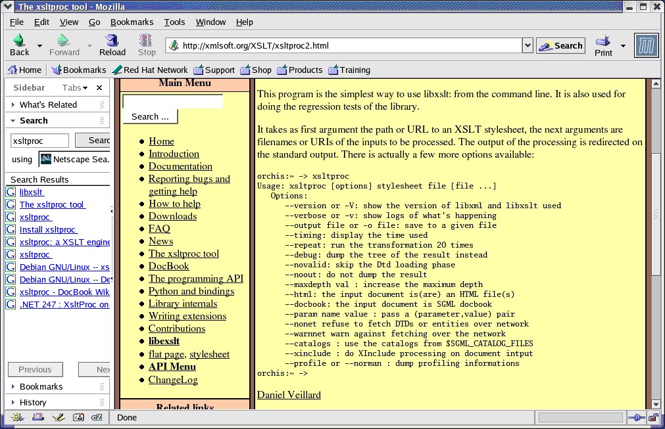Image resolution: width=665 pixels, height=429 pixels.
Task: Click the vertical scrollbar down arrow
Action: click(x=656, y=405)
